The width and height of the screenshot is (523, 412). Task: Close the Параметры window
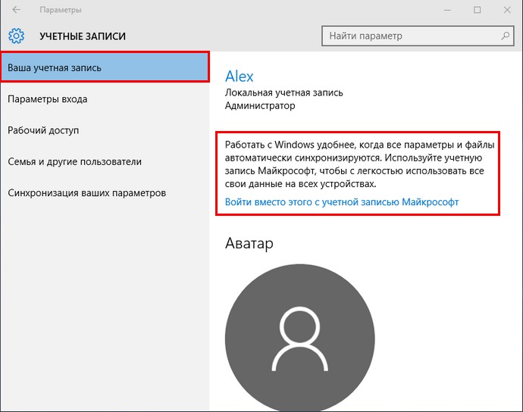(507, 10)
